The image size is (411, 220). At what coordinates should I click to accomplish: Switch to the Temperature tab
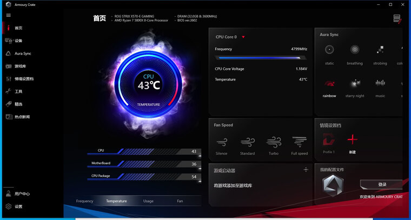pyautogui.click(x=116, y=201)
